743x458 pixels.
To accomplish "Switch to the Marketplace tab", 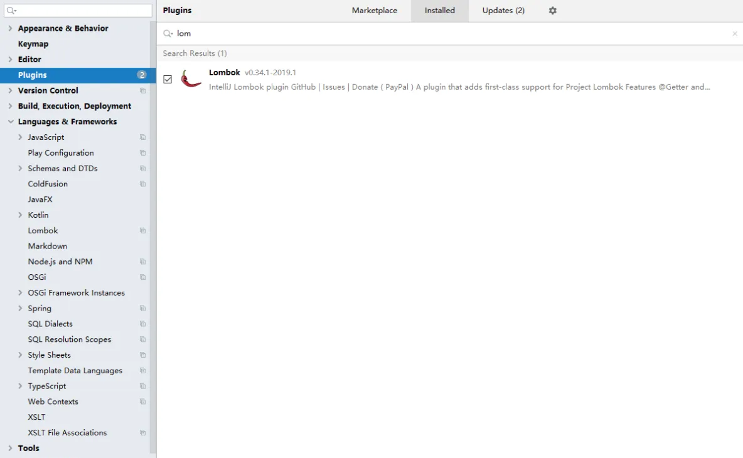I will pos(375,11).
